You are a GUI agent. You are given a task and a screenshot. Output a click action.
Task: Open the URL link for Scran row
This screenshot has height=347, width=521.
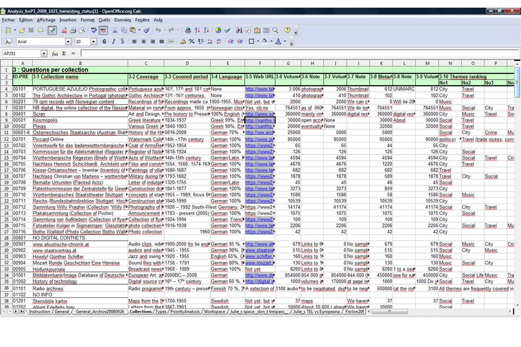click(x=259, y=114)
